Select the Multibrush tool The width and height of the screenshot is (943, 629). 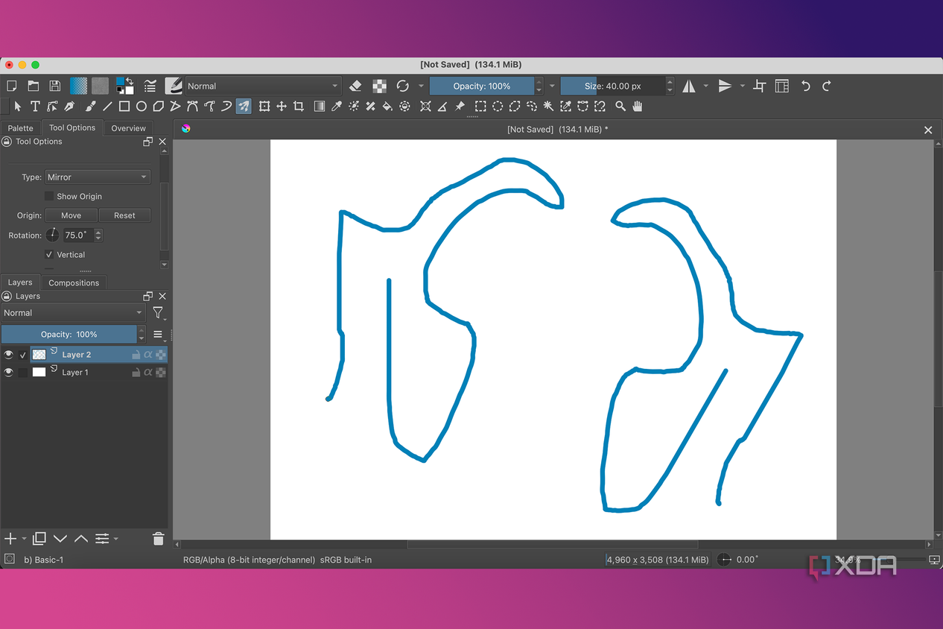[x=244, y=107]
